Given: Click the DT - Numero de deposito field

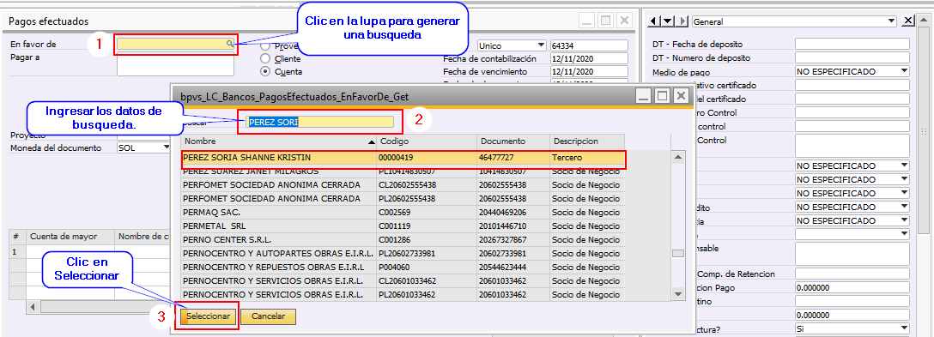Looking at the screenshot, I should coord(852,57).
